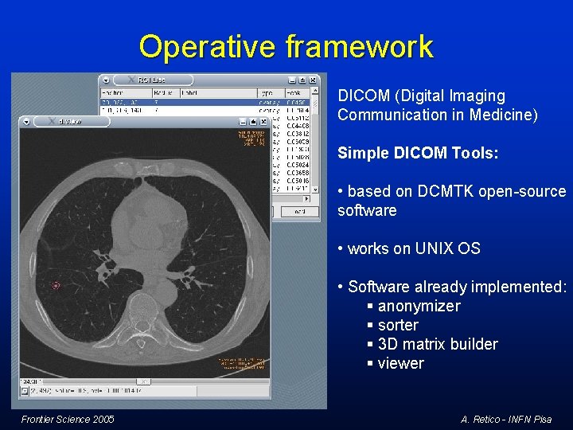
Task: Click peak value 0.03812 in ROI List
Action: pos(298,134)
